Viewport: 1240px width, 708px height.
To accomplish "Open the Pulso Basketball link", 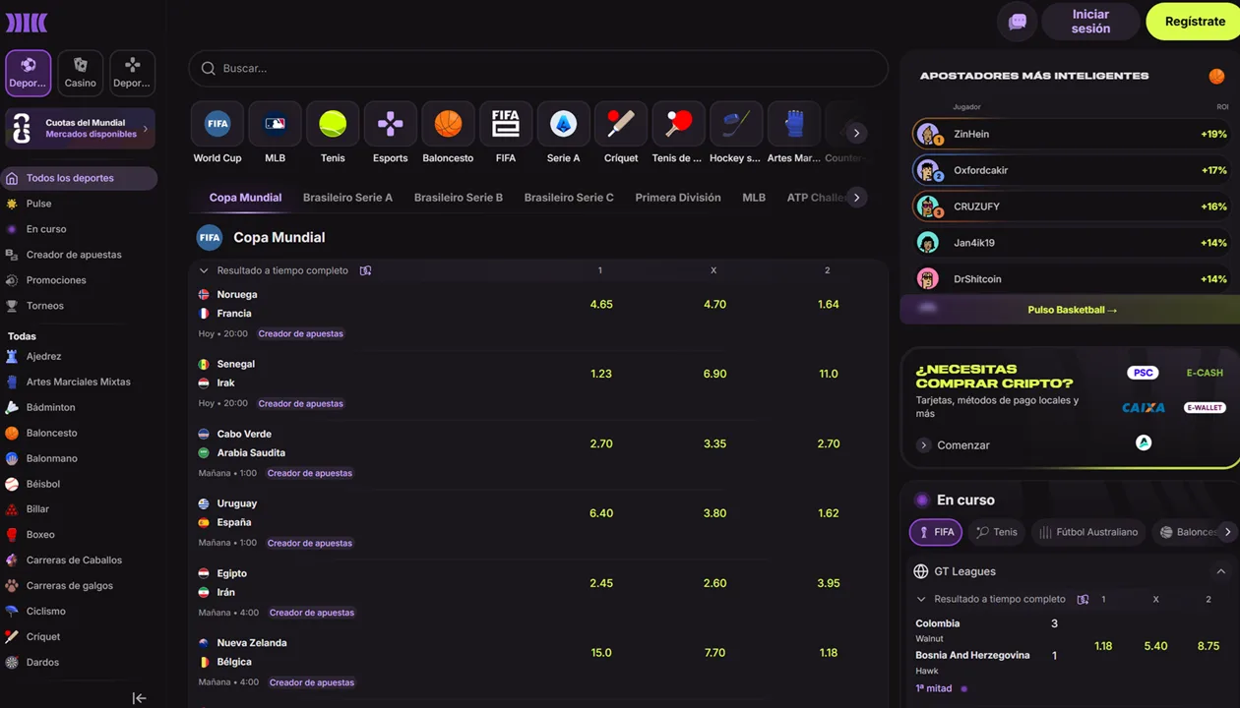I will coord(1072,310).
